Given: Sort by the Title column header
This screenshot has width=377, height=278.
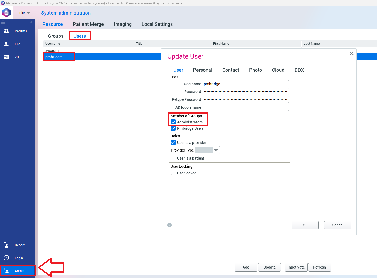Looking at the screenshot, I should pyautogui.click(x=172, y=44).
